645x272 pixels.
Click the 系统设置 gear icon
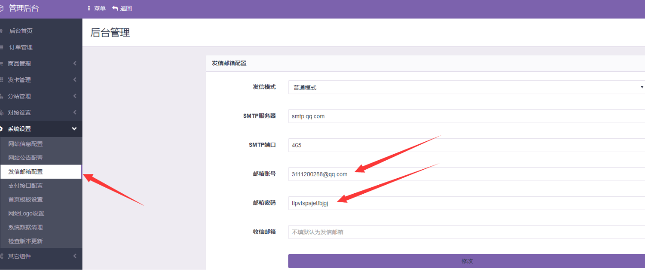pos(4,128)
